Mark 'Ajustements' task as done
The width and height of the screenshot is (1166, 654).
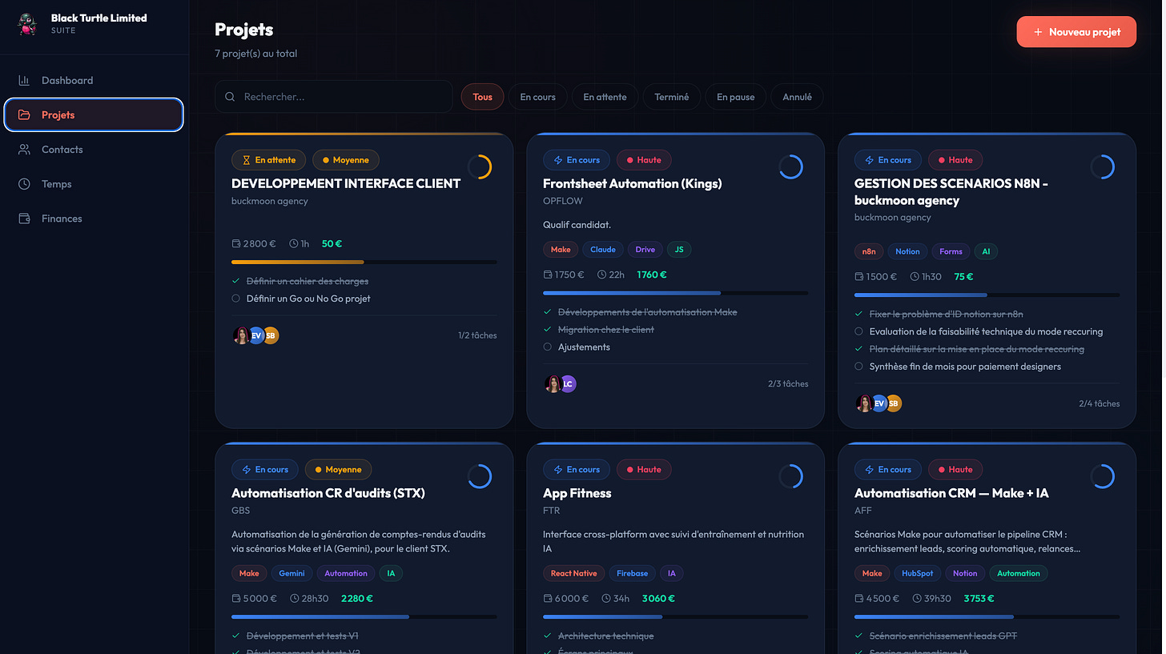pos(547,347)
